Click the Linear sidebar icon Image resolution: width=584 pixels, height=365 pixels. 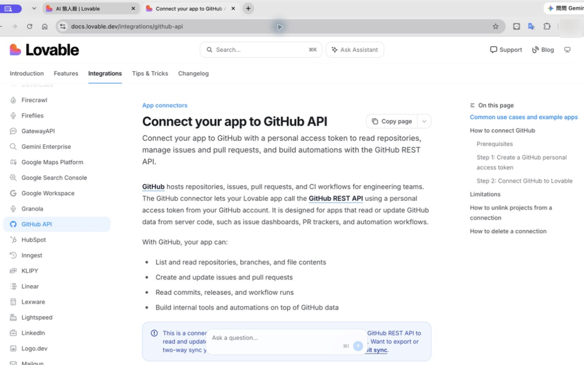13,286
